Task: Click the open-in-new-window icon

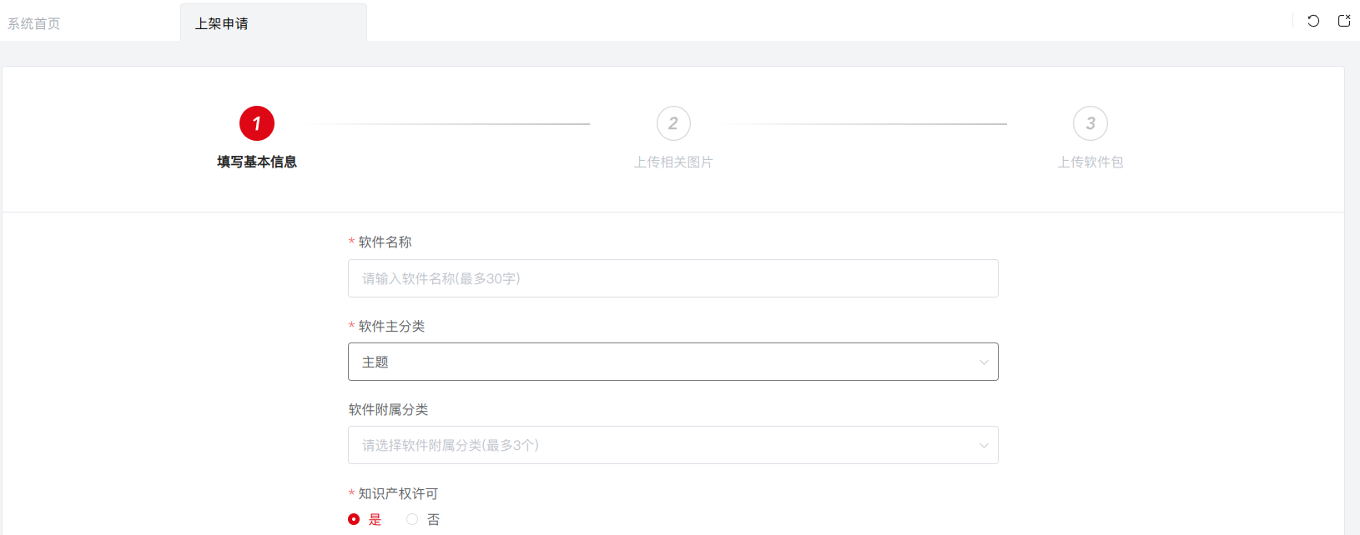Action: [x=1344, y=21]
